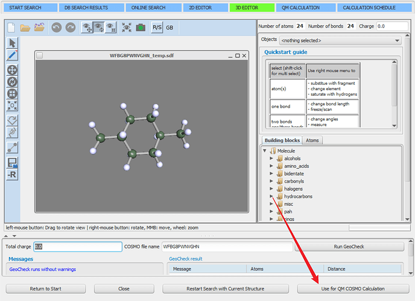Click the Run GeoCheck button
This screenshot has width=415, height=301.
tap(349, 247)
